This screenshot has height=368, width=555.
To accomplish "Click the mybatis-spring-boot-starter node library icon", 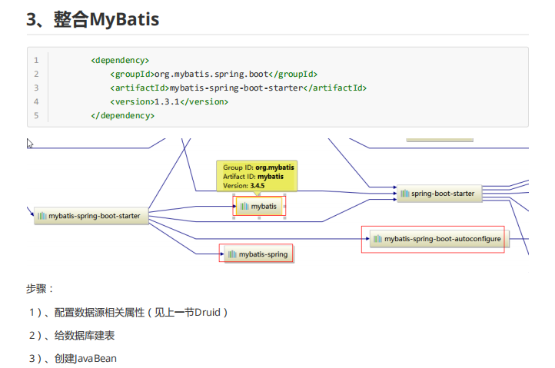I will [x=42, y=216].
